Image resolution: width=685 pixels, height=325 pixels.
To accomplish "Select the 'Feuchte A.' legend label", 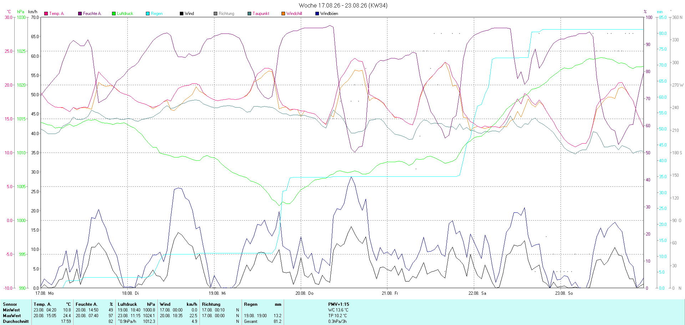I will [92, 14].
